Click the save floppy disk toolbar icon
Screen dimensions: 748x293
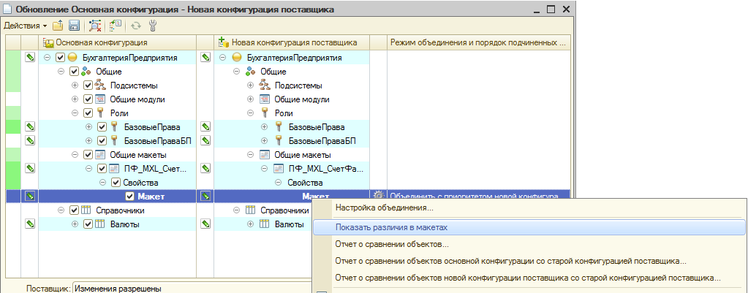pos(74,26)
